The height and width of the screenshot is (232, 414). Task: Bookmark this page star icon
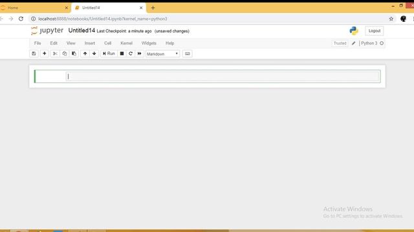(x=391, y=19)
